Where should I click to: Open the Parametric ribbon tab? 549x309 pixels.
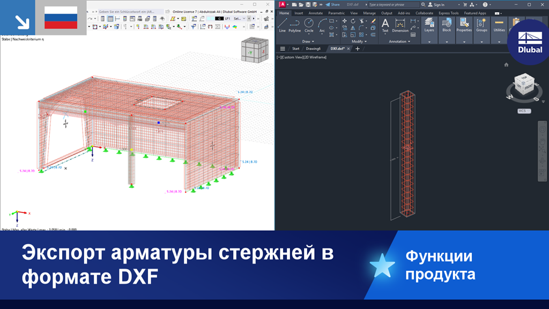click(337, 13)
